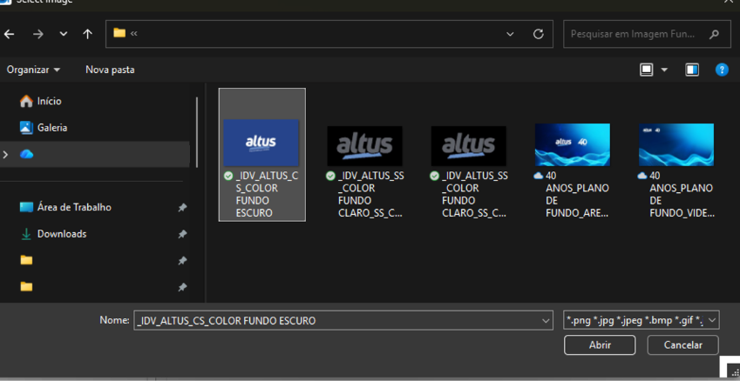The height and width of the screenshot is (381, 740).
Task: Expand the Nome field dropdown arrow
Action: pos(546,321)
